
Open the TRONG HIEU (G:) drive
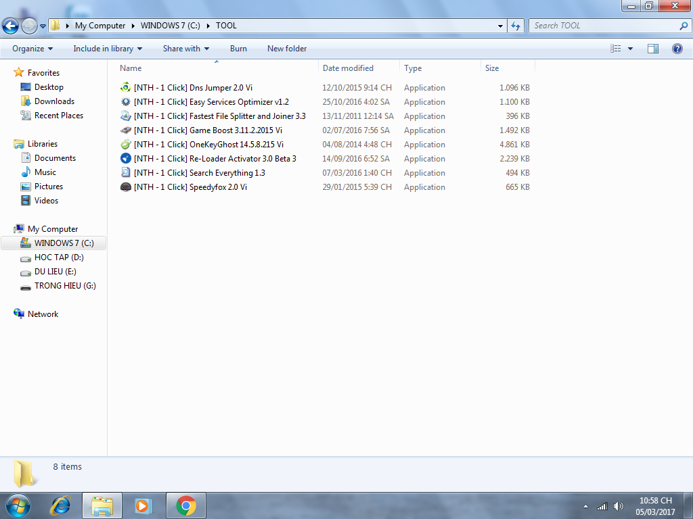click(65, 286)
